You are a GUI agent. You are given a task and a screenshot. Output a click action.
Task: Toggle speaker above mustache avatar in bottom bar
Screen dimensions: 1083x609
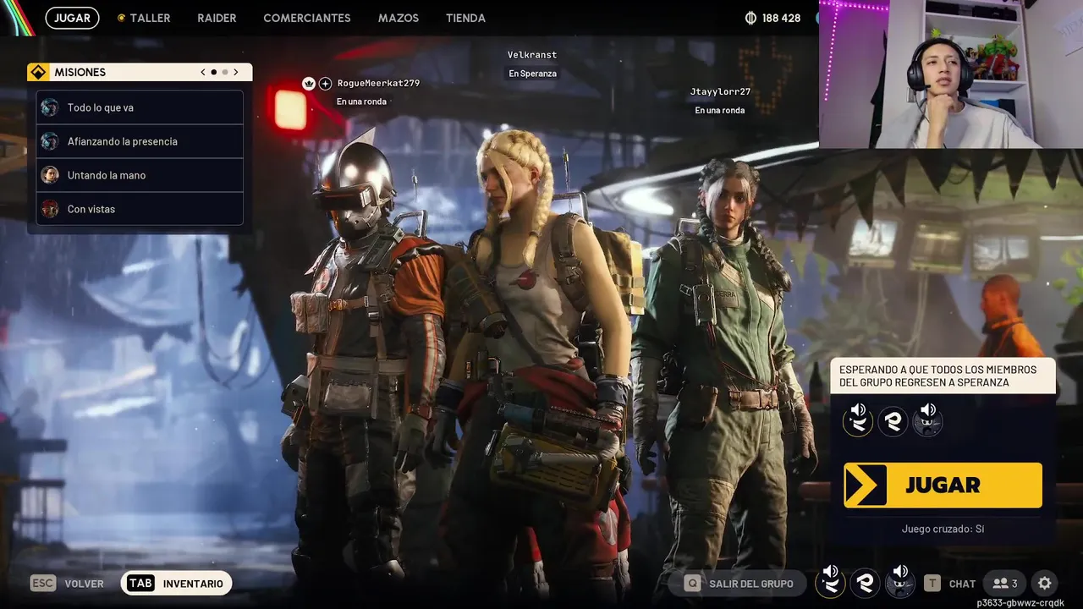[900, 572]
